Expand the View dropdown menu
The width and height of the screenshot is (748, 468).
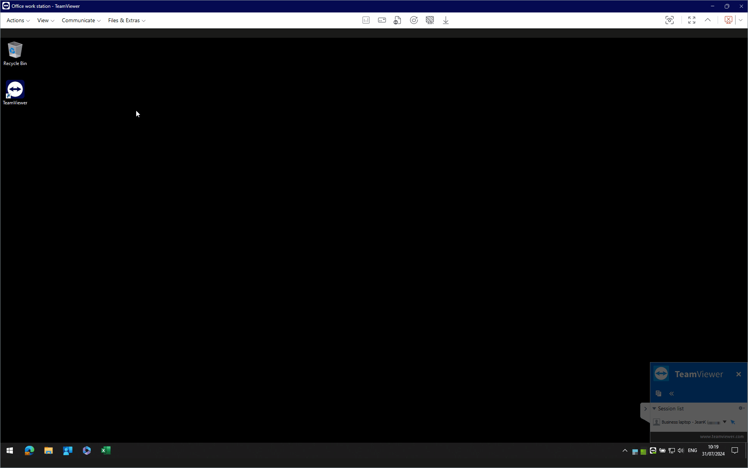[x=45, y=20]
